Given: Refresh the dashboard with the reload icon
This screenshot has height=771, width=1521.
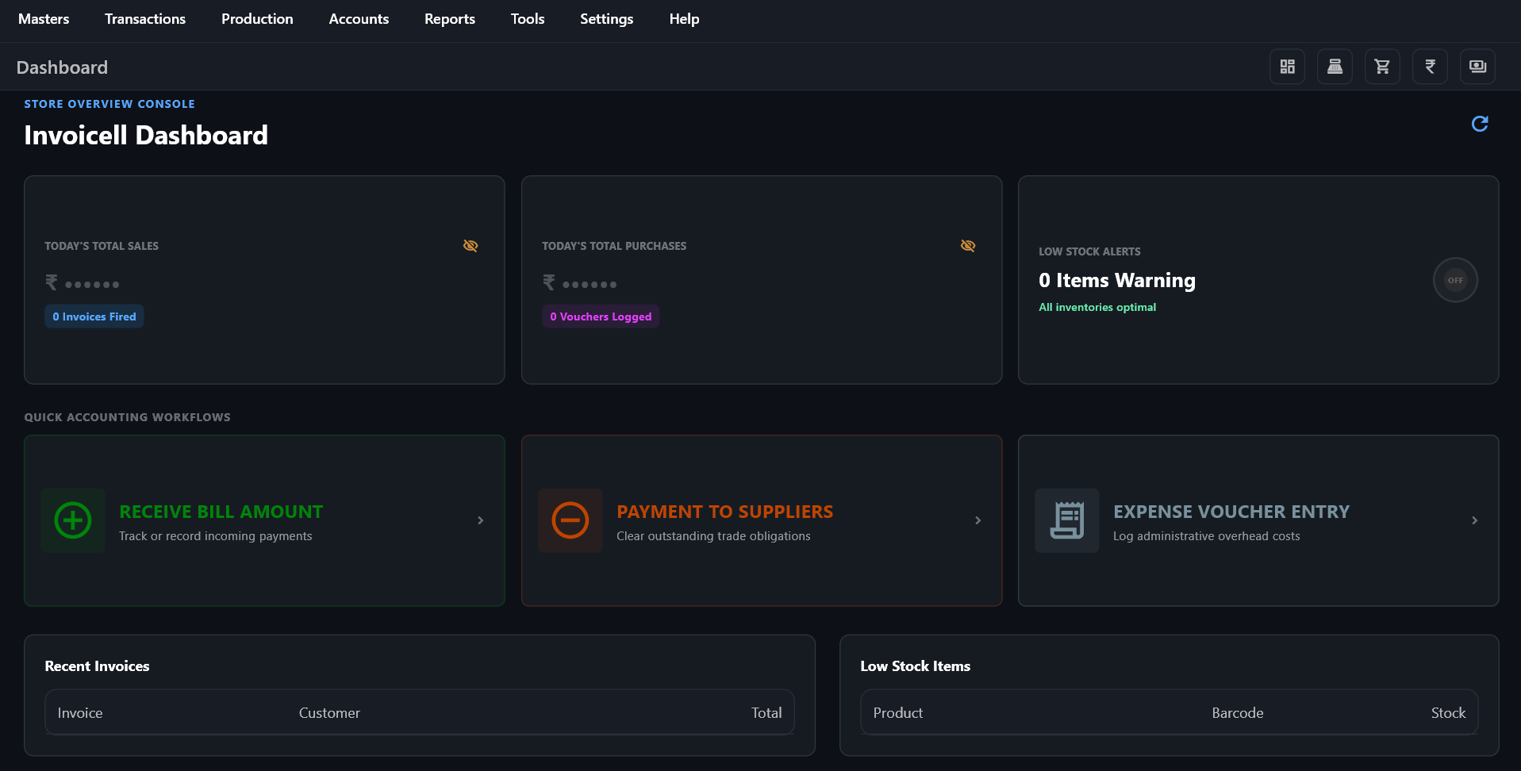Looking at the screenshot, I should tap(1480, 124).
